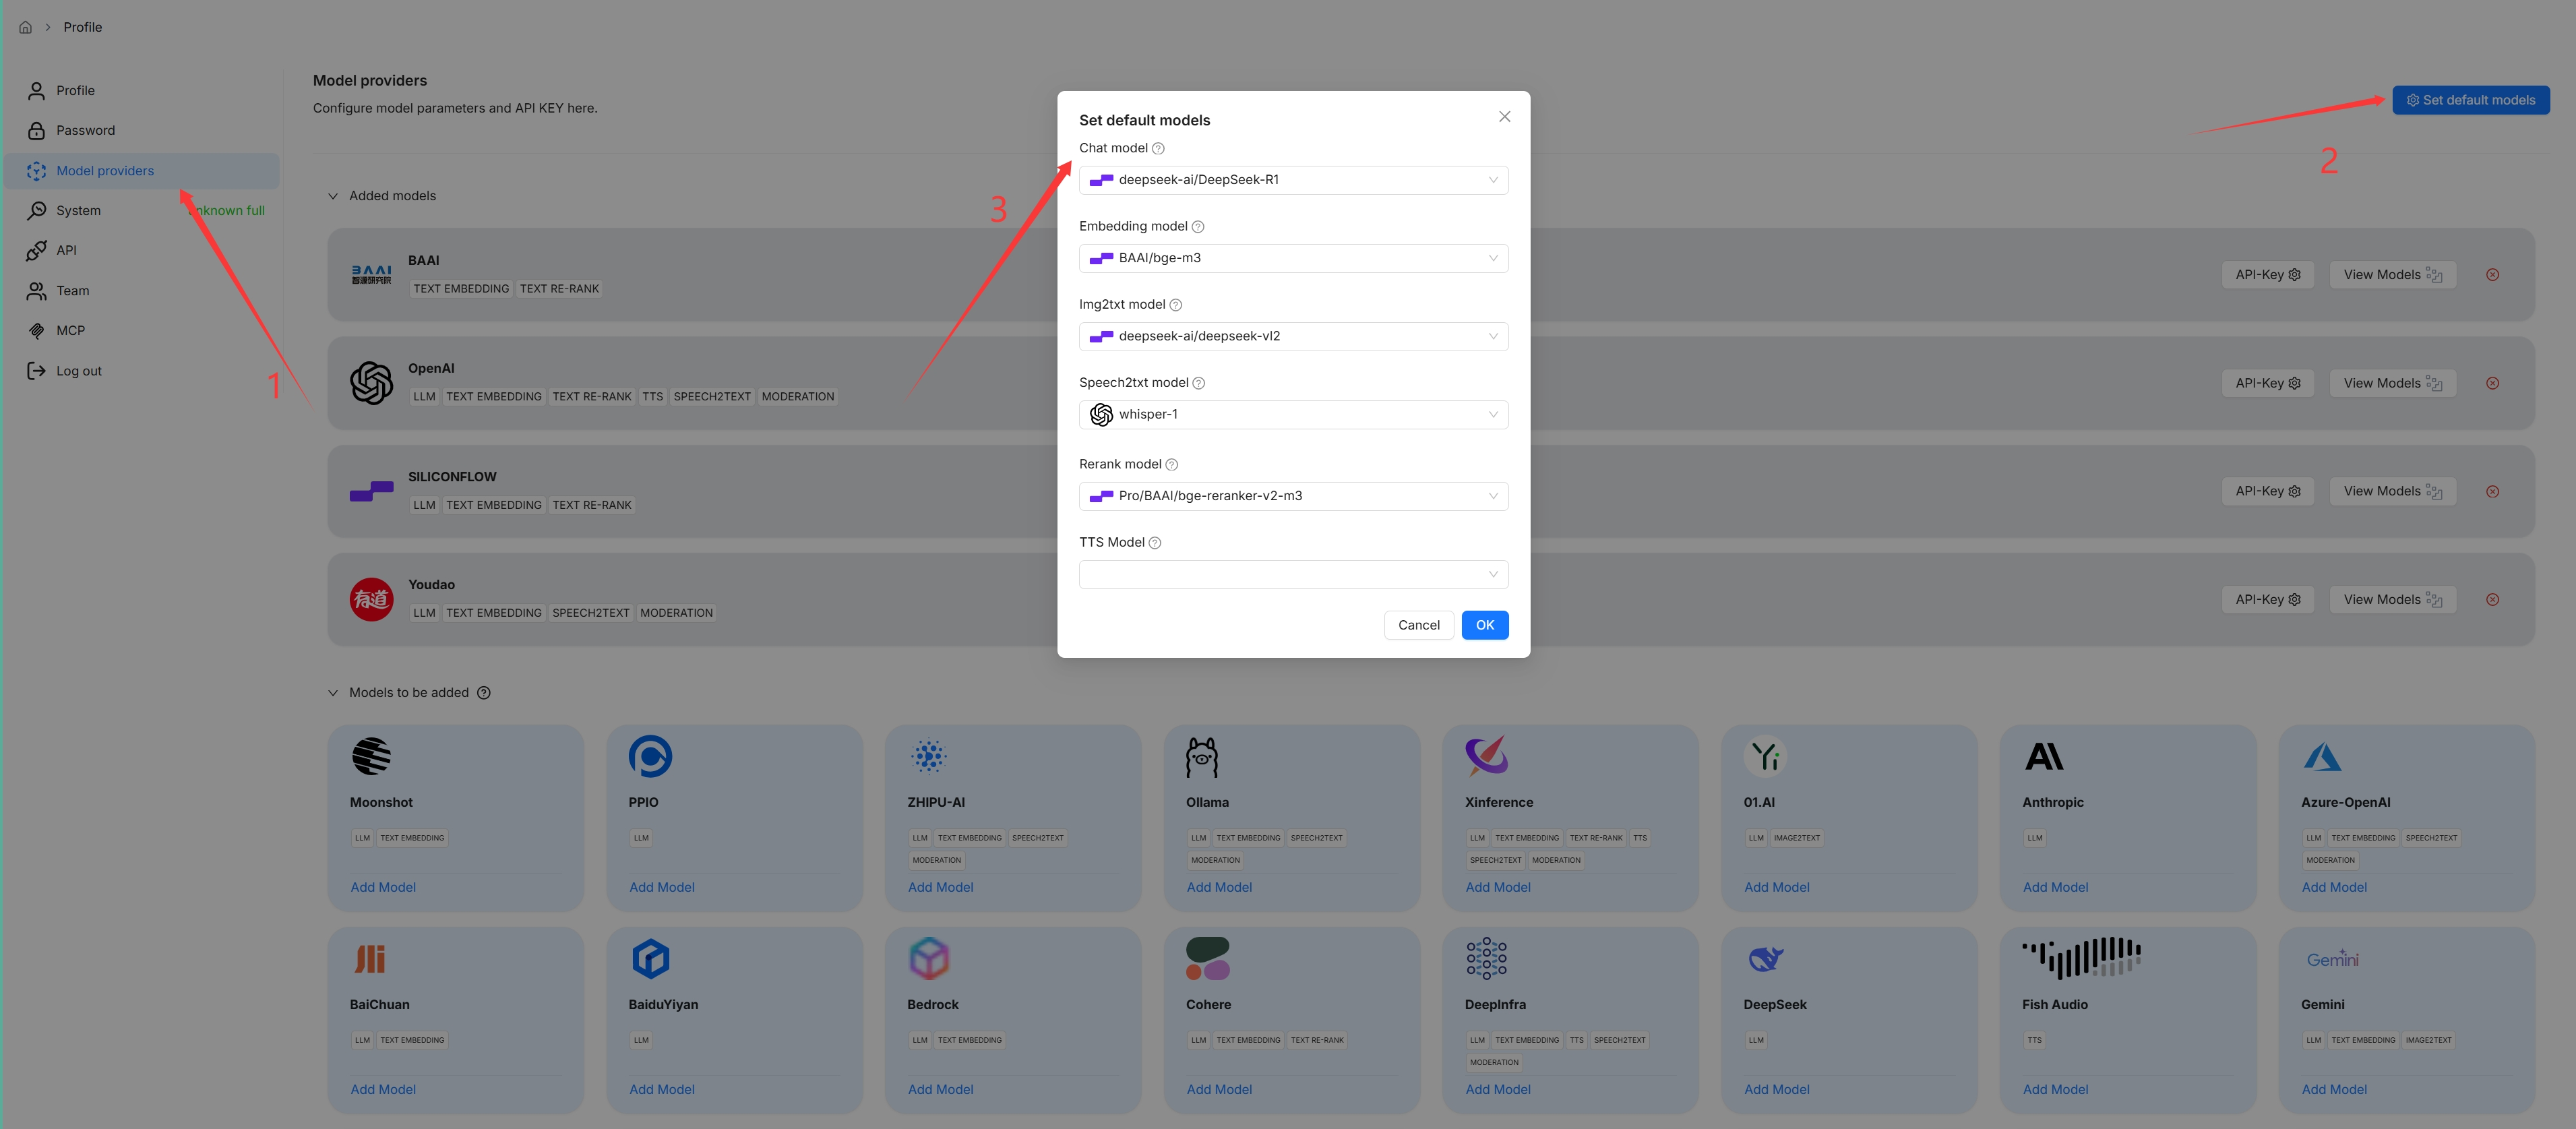Click Add Model link under Ollama
The image size is (2576, 1129).
coord(1219,887)
